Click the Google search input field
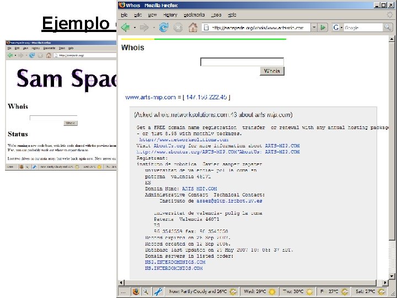 (x=363, y=28)
